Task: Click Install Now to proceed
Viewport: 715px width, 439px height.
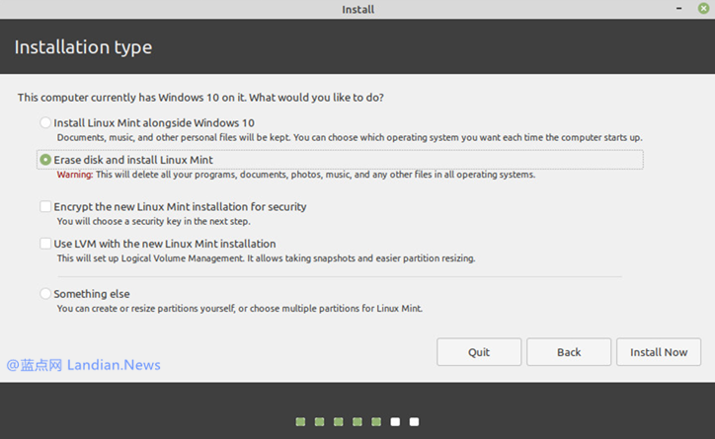Action: [659, 352]
